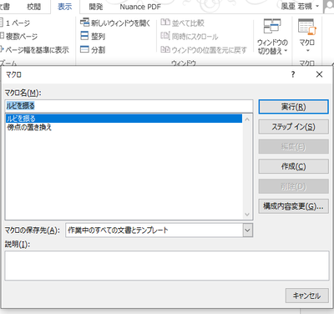Click the マクロ ribbon icon
Image resolution: width=334 pixels, height=314 pixels.
point(307,27)
